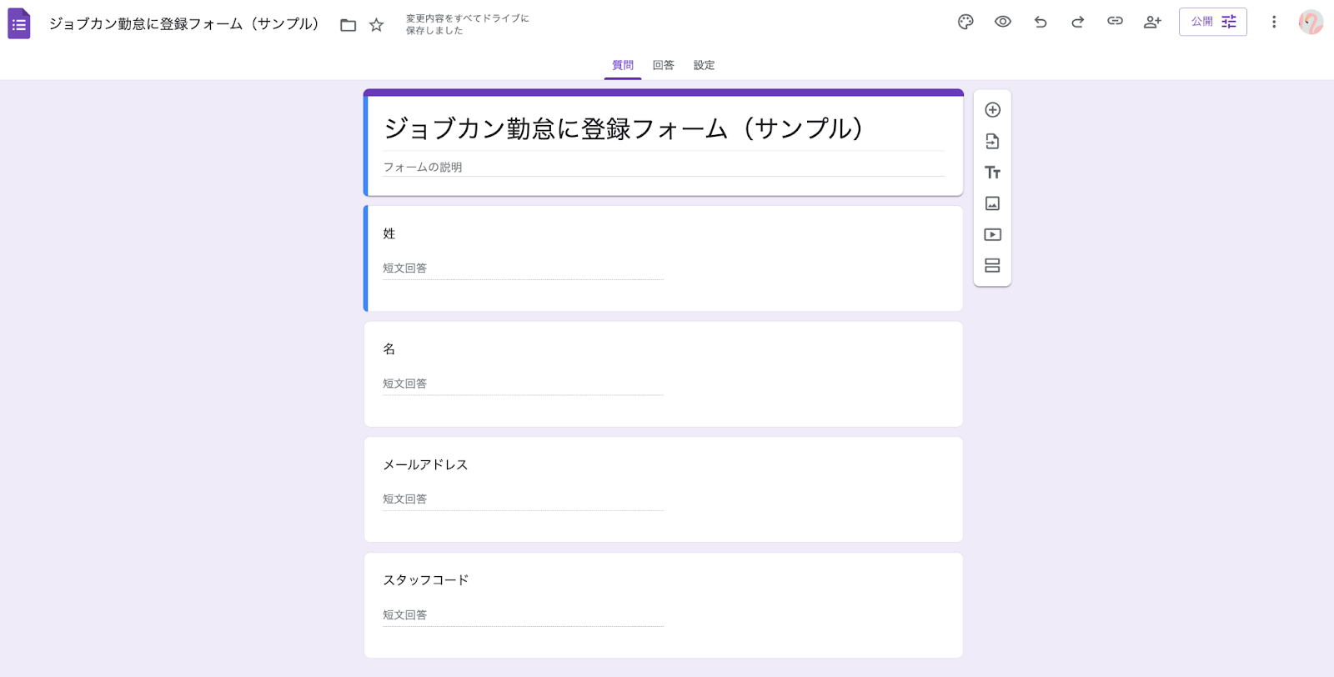Screen dimensions: 1334x677
Task: Click the 公開 publish button
Action: [x=1212, y=23]
